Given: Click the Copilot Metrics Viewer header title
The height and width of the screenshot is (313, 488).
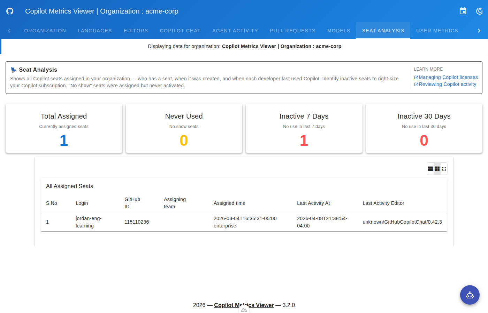Looking at the screenshot, I should pyautogui.click(x=102, y=11).
